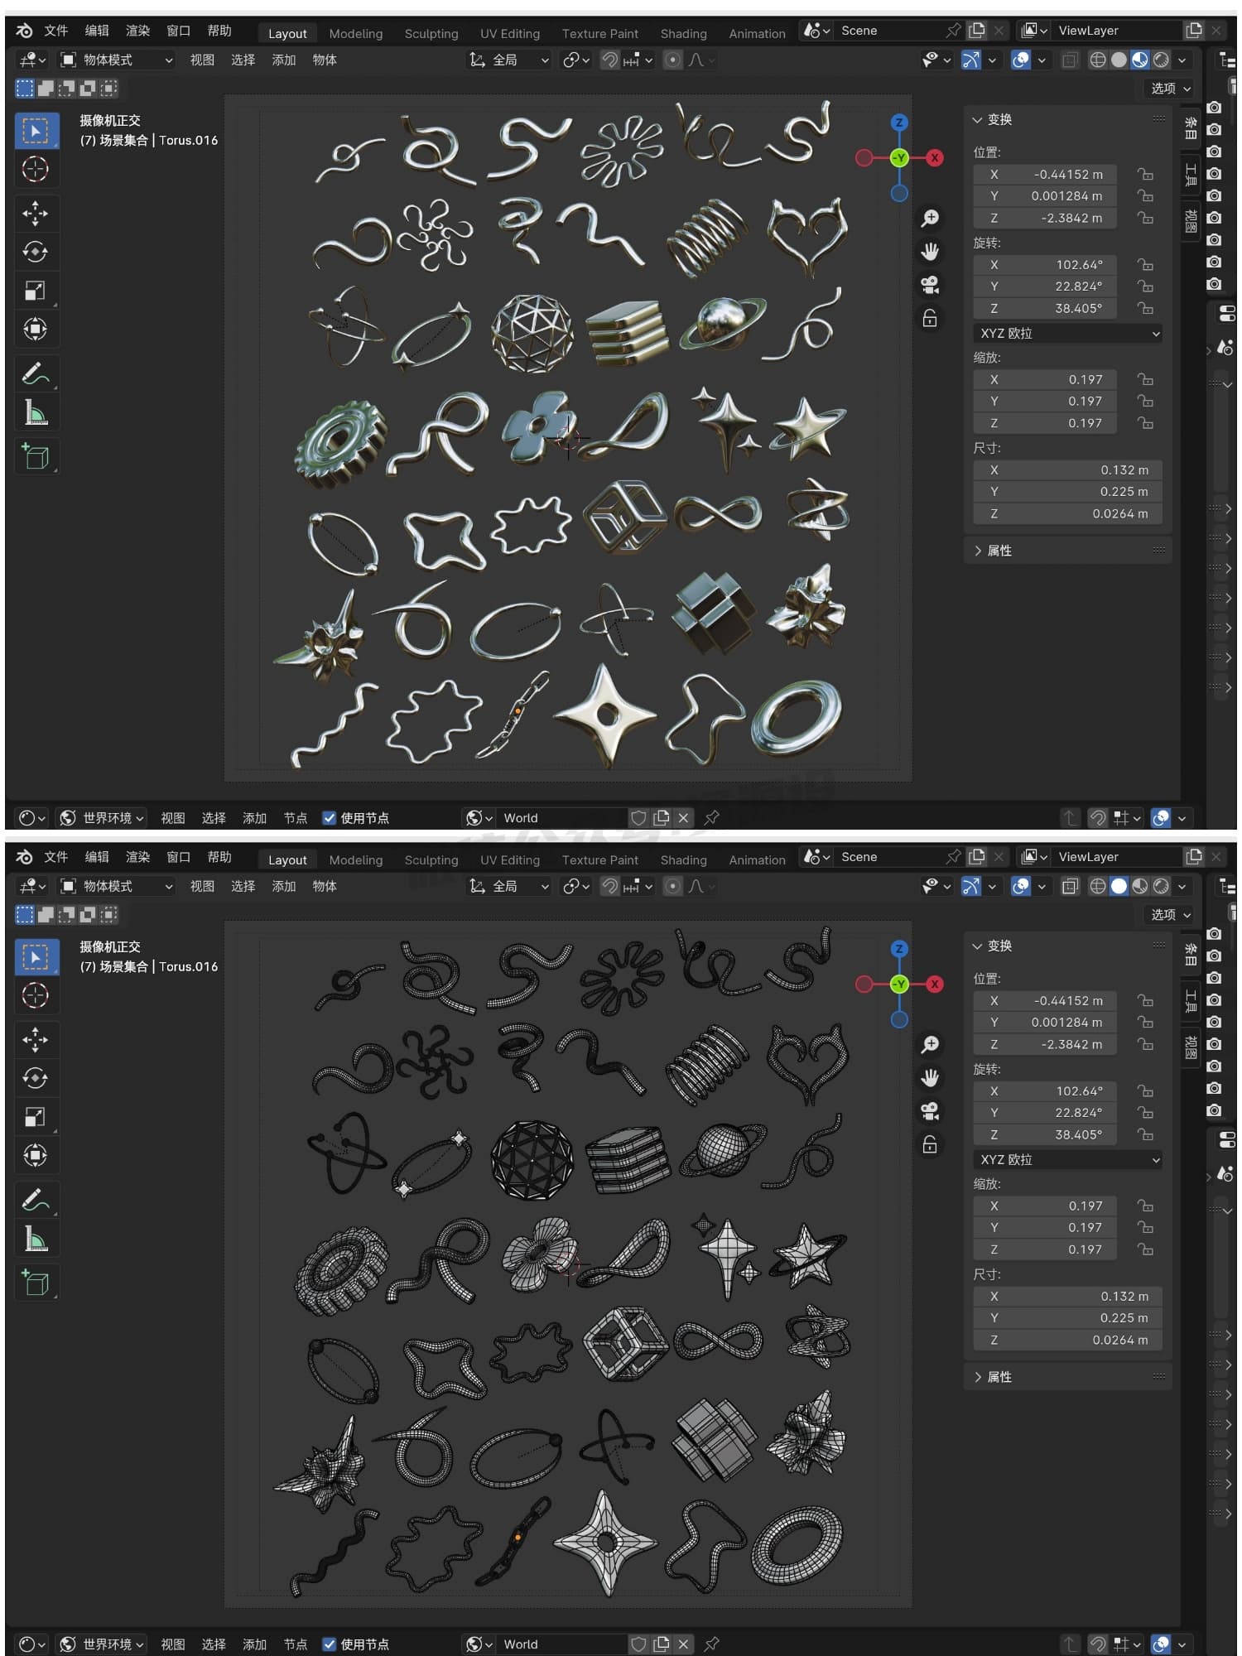Toggle X-ray button in lower window header
Viewport: 1242px width, 1656px height.
1070,886
